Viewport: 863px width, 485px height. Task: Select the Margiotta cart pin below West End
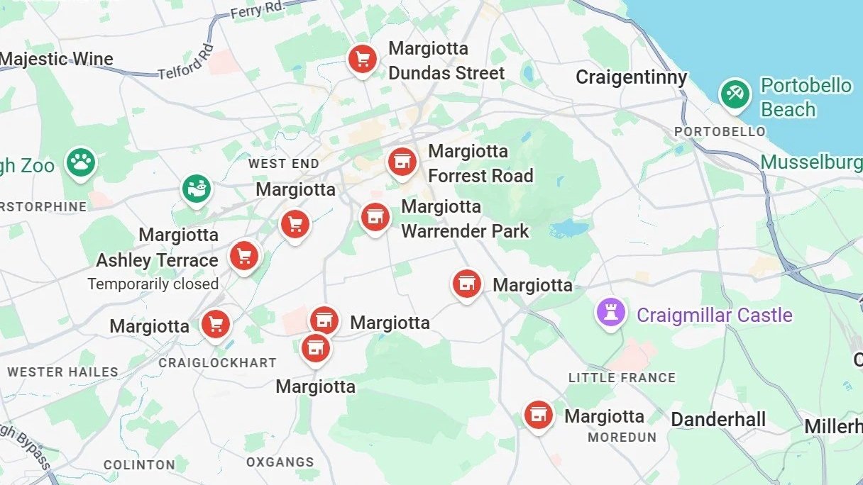tap(295, 225)
